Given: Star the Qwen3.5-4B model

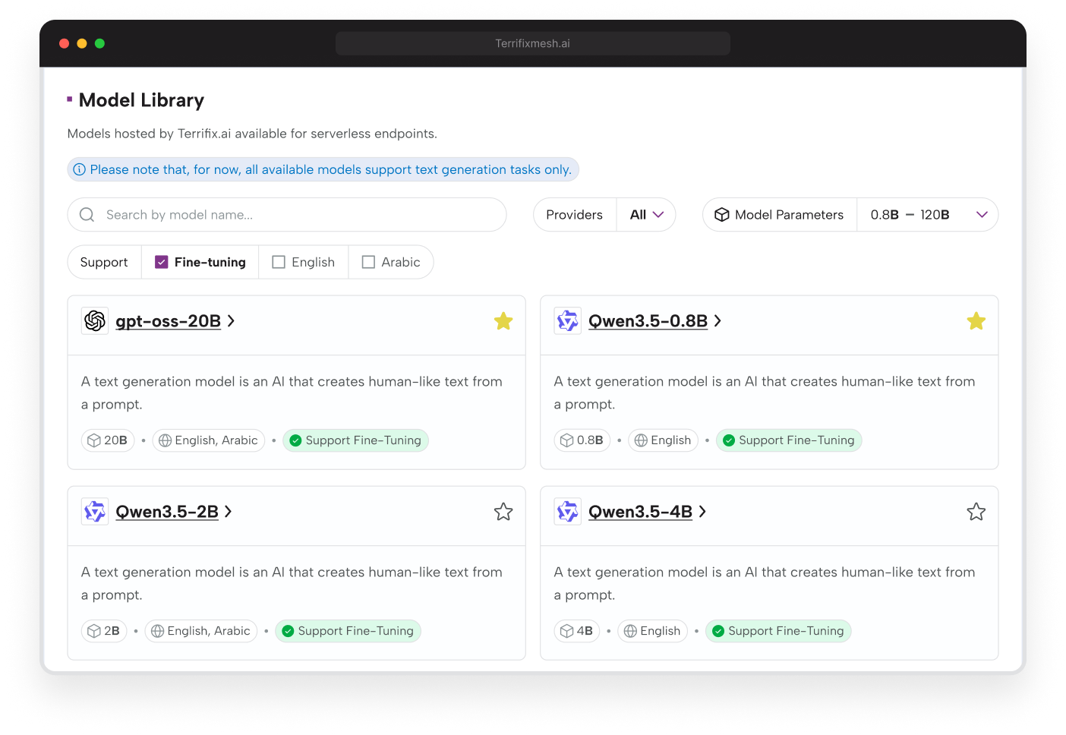Looking at the screenshot, I should (976, 512).
